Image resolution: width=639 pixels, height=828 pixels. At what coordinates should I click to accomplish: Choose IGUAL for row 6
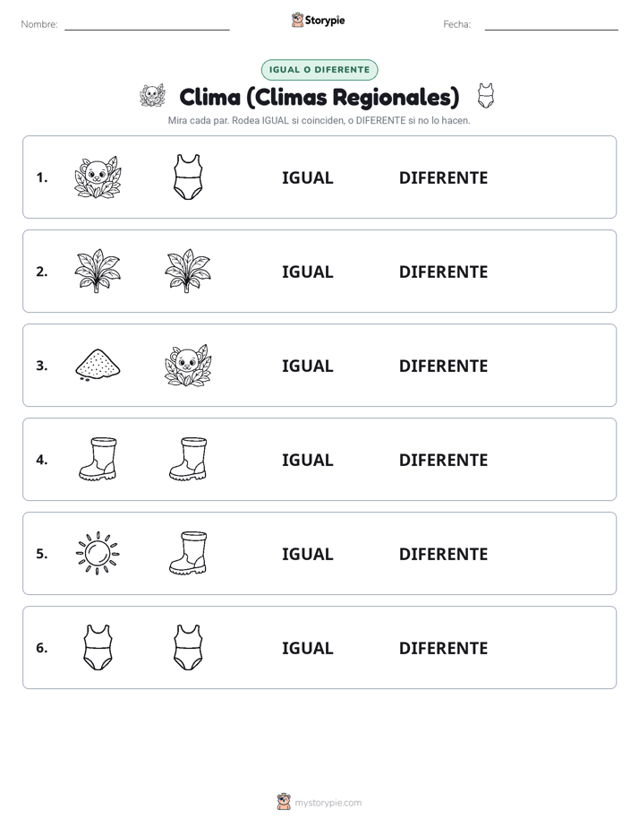(x=307, y=647)
